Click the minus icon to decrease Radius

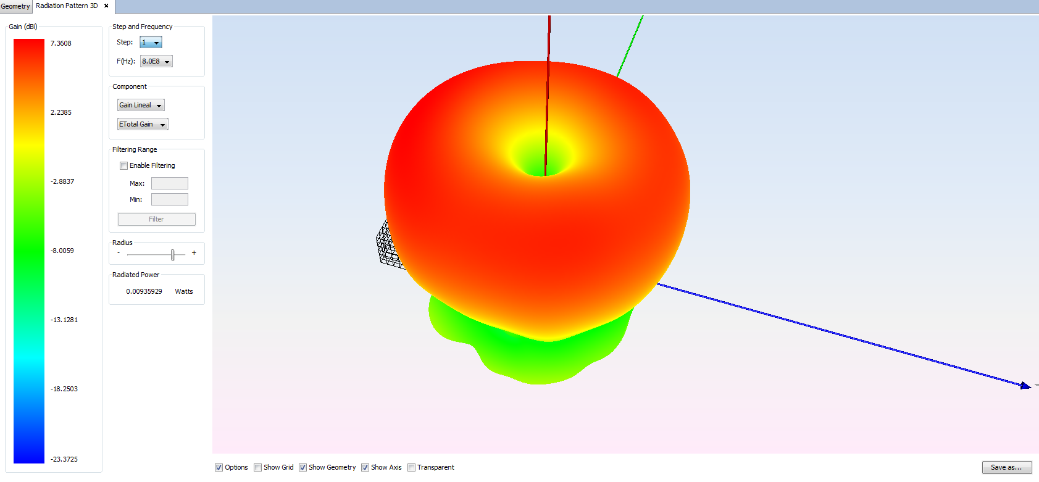click(x=119, y=253)
